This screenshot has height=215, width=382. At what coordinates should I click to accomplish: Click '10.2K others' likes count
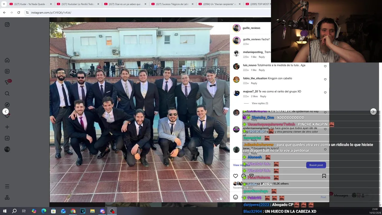pos(281,184)
